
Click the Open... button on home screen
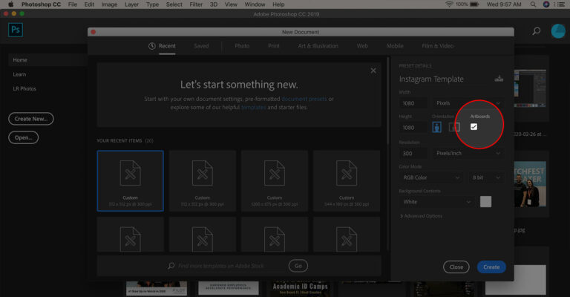(23, 137)
